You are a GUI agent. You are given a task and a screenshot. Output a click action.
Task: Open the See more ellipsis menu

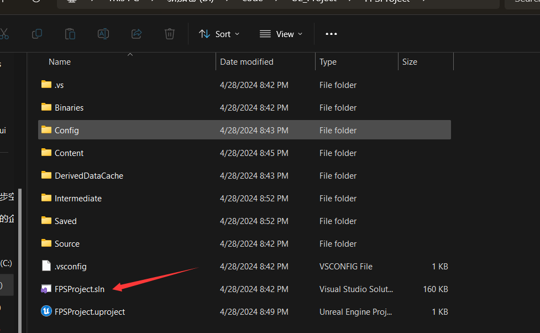pyautogui.click(x=331, y=34)
